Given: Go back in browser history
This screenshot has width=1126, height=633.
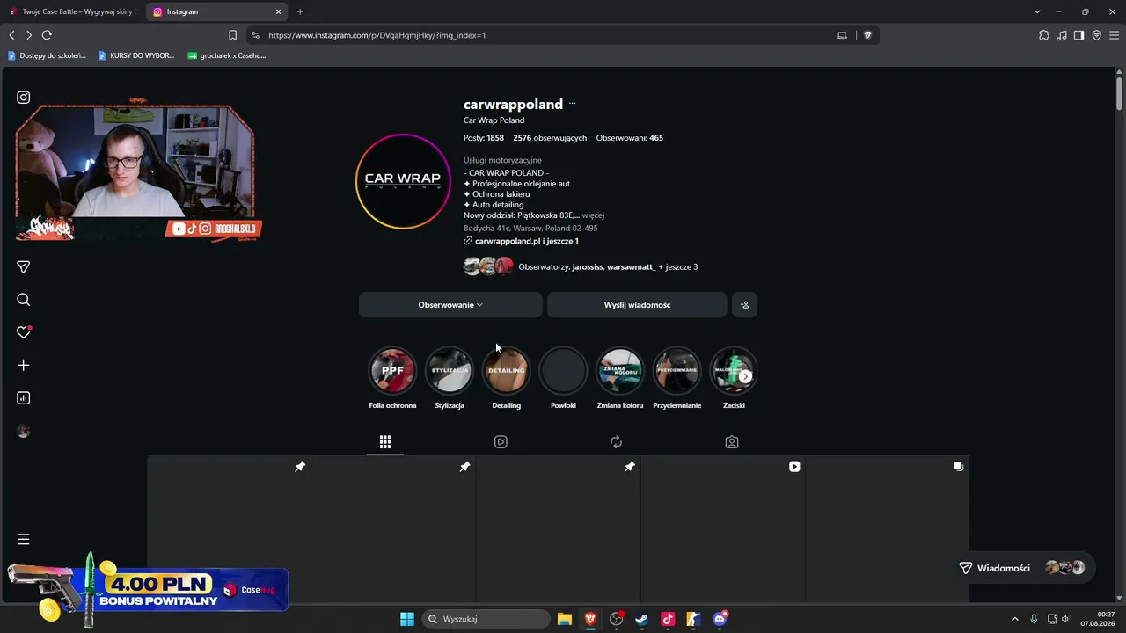Looking at the screenshot, I should click(11, 35).
